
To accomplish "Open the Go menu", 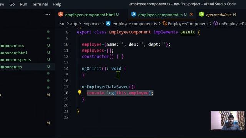I will (12, 4).
